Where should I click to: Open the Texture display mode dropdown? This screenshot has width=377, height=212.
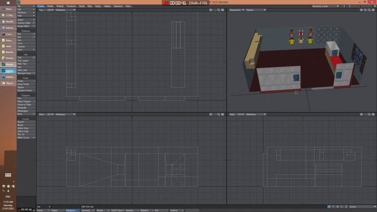(256, 10)
